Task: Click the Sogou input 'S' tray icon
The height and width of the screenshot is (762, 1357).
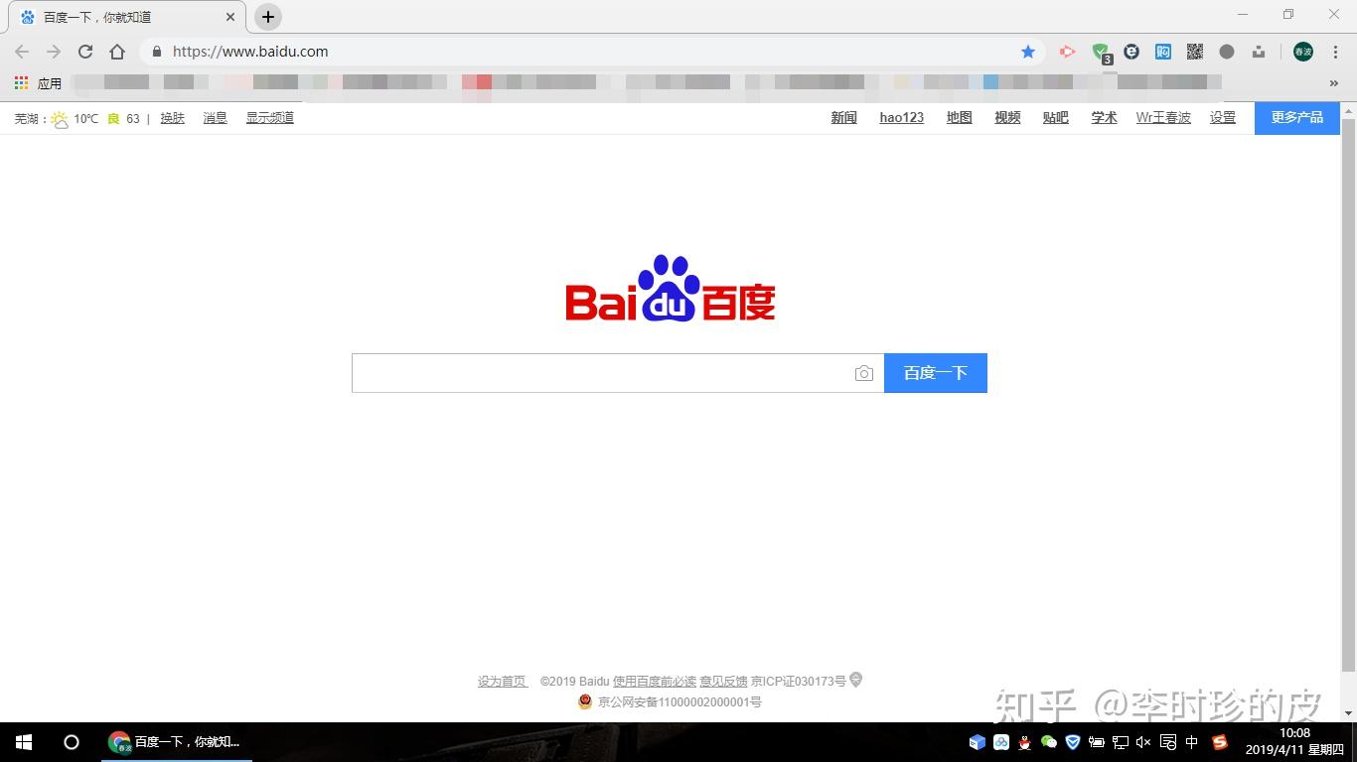Action: [1220, 742]
